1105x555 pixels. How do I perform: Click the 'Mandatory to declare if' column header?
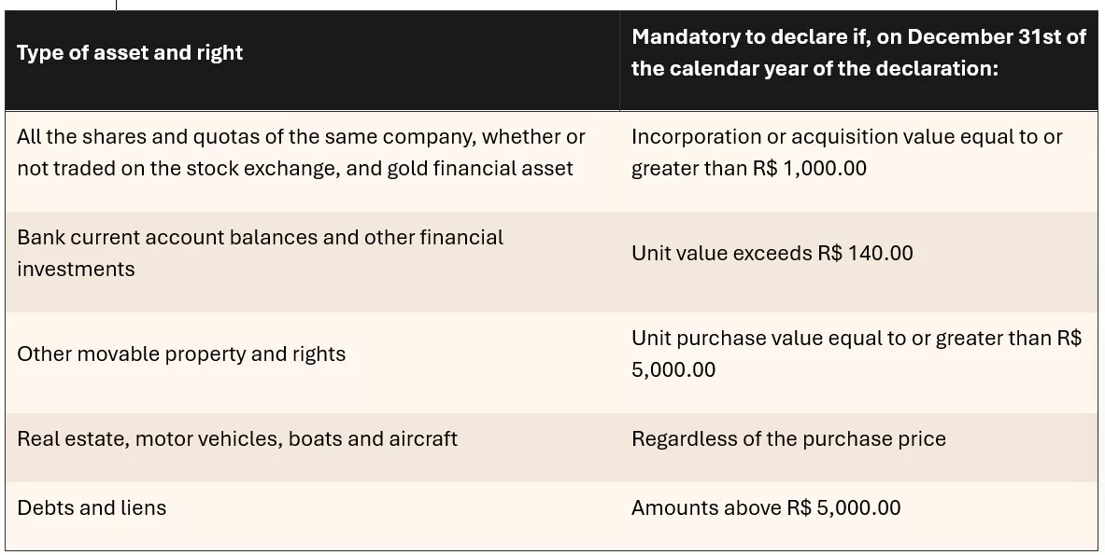[858, 53]
